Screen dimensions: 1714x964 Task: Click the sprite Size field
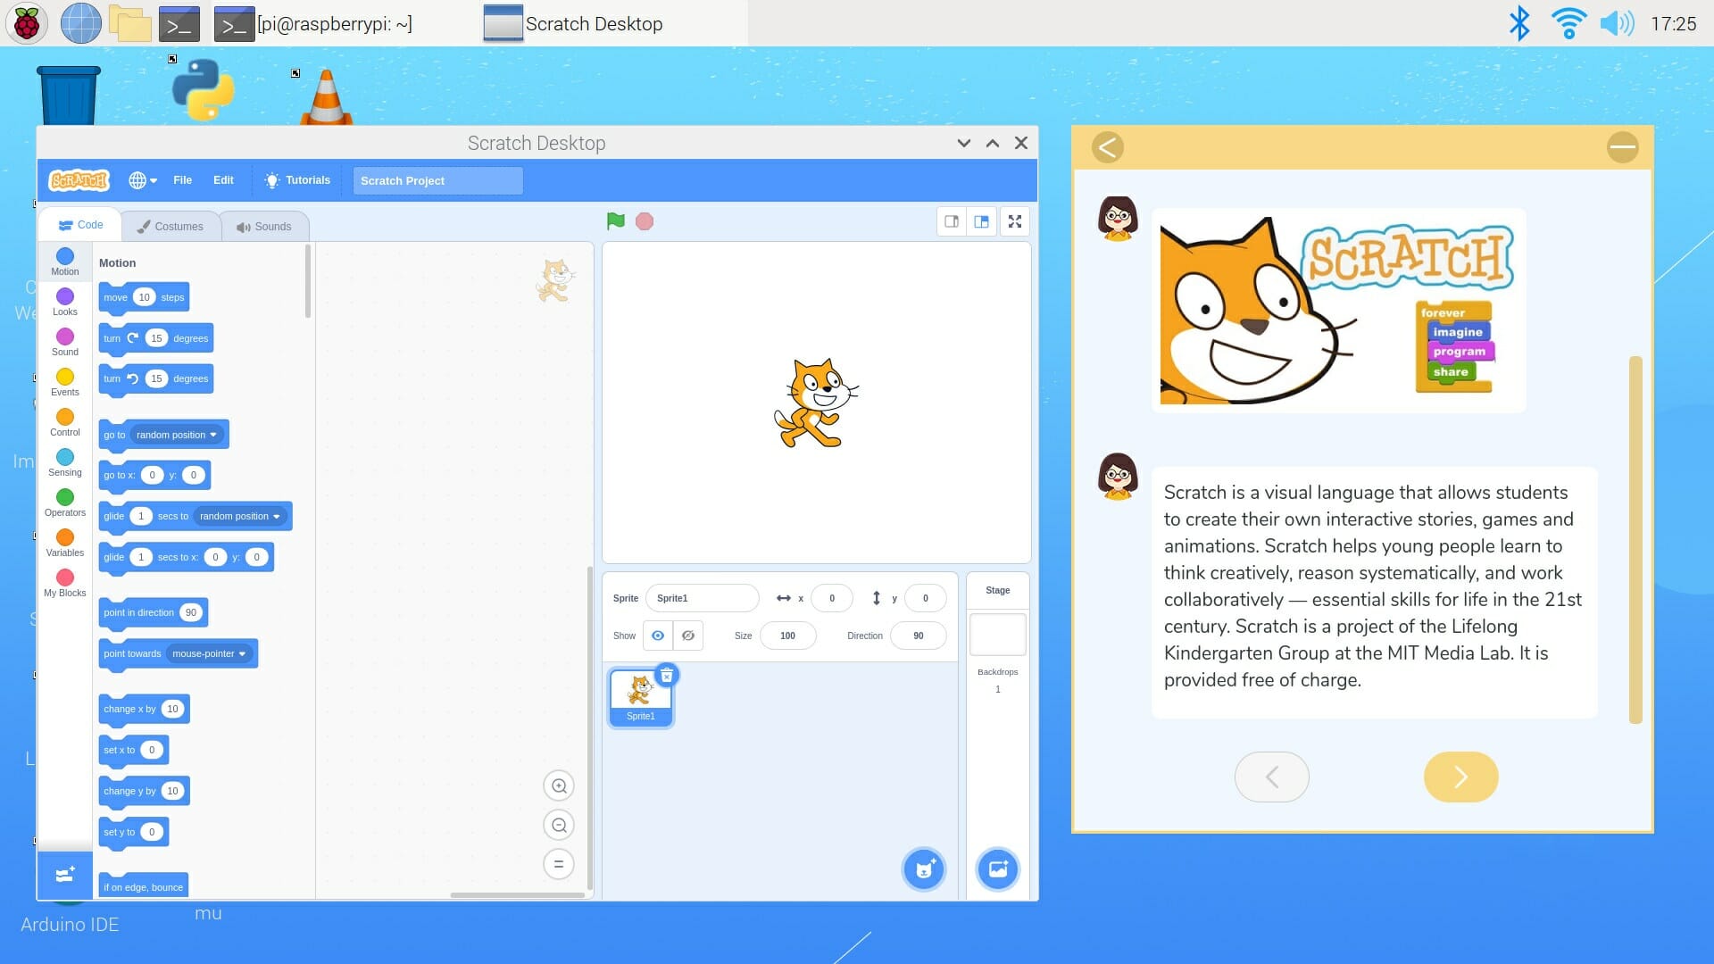[787, 636]
